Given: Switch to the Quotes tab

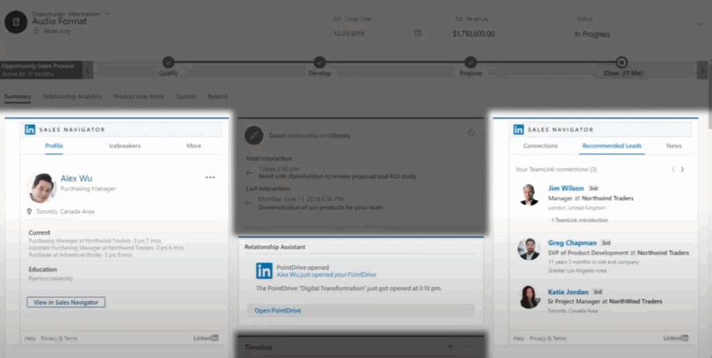Looking at the screenshot, I should pyautogui.click(x=186, y=96).
